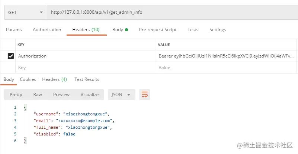Select the Raw view button
Viewport: 298px width, 154px height.
pyautogui.click(x=38, y=95)
